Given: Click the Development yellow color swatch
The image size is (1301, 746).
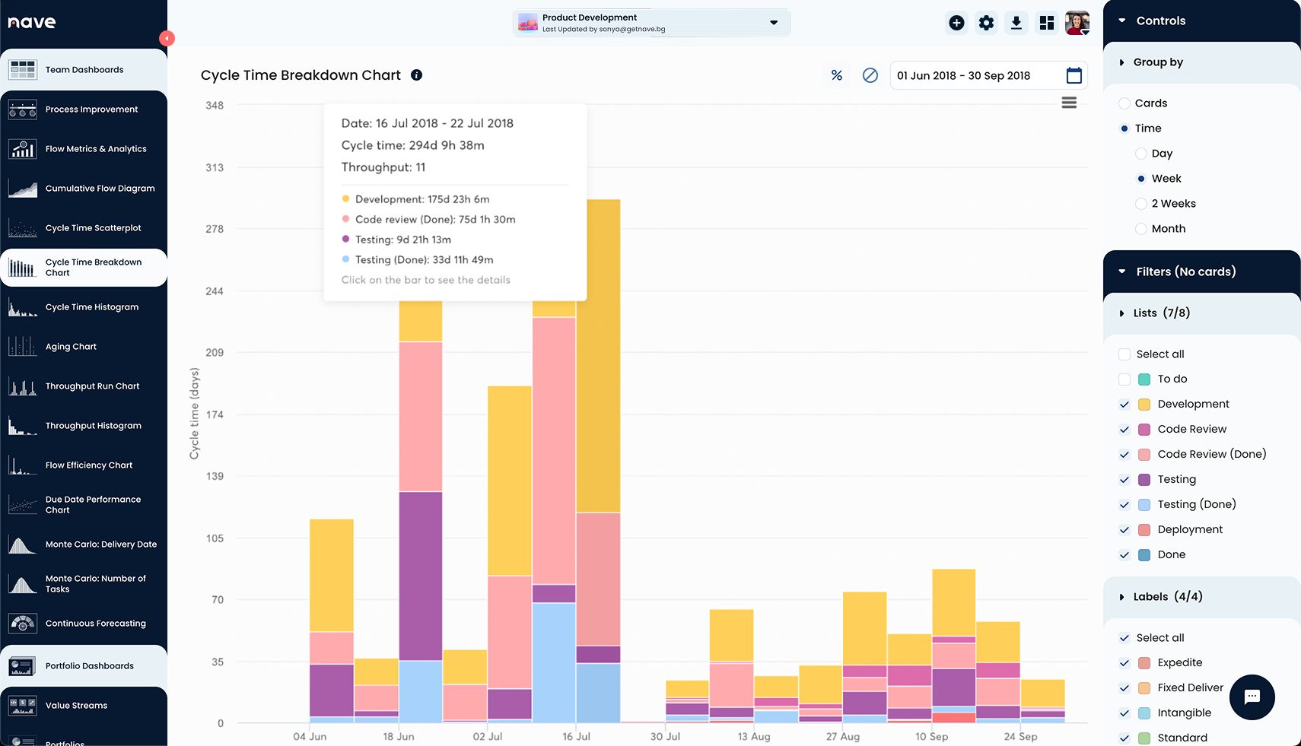Looking at the screenshot, I should pos(1143,404).
